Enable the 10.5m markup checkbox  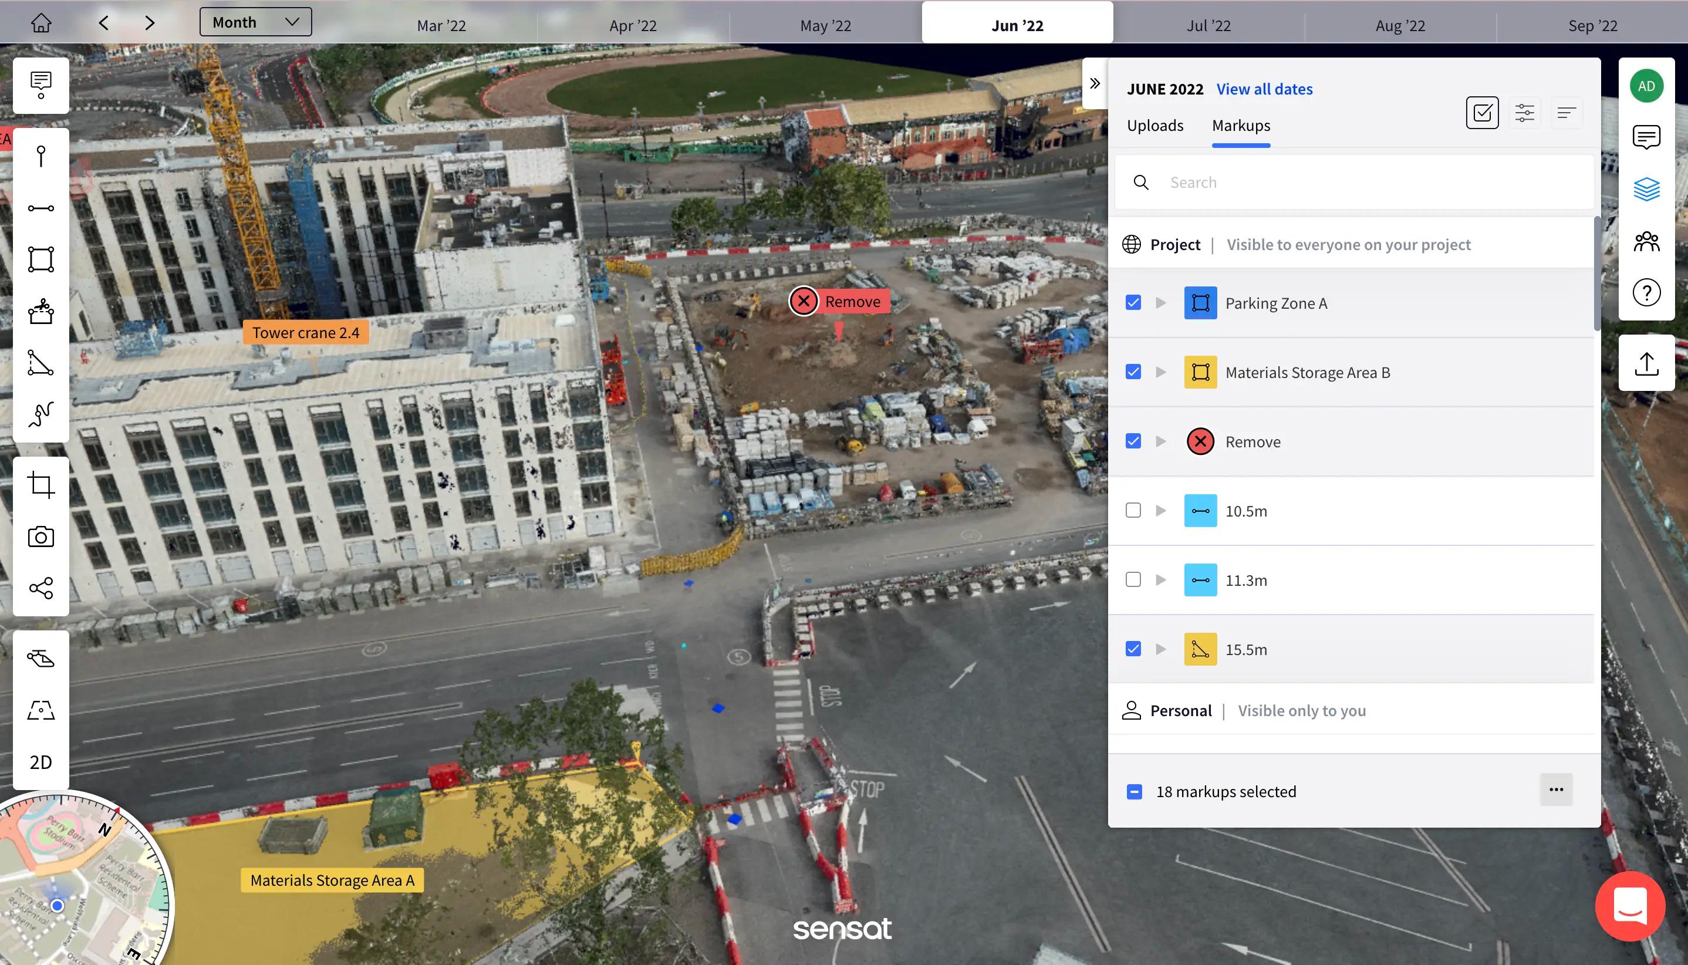click(1133, 510)
